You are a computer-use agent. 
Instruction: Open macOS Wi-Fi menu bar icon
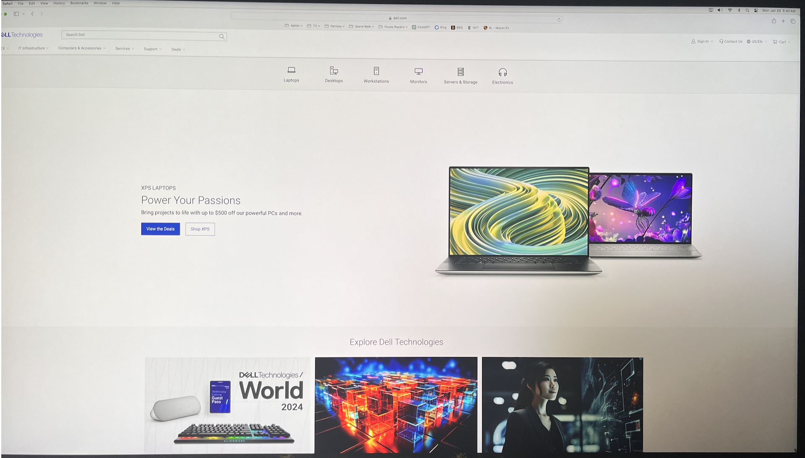click(x=730, y=10)
